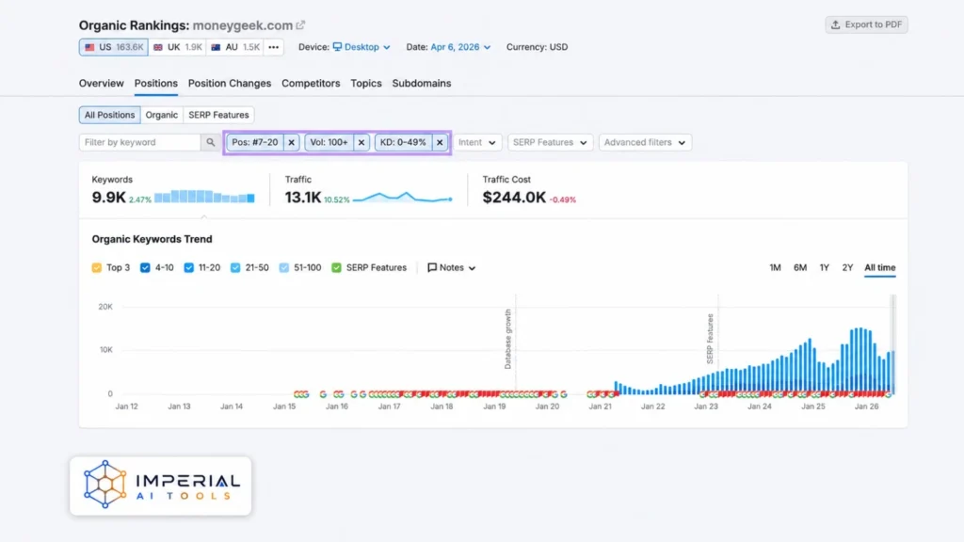
Task: Select the Organic filter button
Action: coord(162,115)
